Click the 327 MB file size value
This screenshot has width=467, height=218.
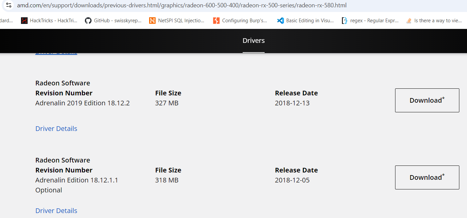pos(167,103)
